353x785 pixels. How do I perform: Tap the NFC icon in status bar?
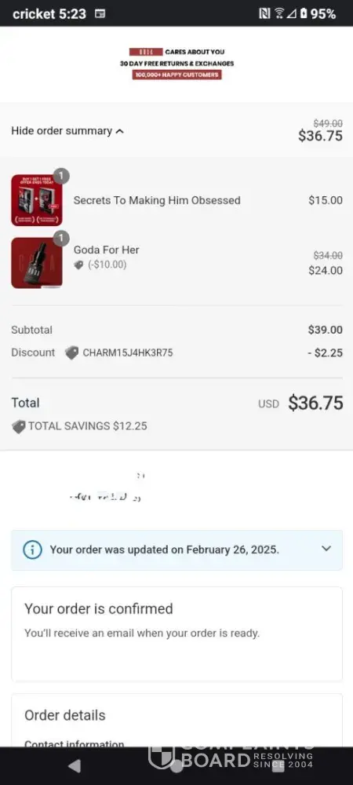(264, 14)
